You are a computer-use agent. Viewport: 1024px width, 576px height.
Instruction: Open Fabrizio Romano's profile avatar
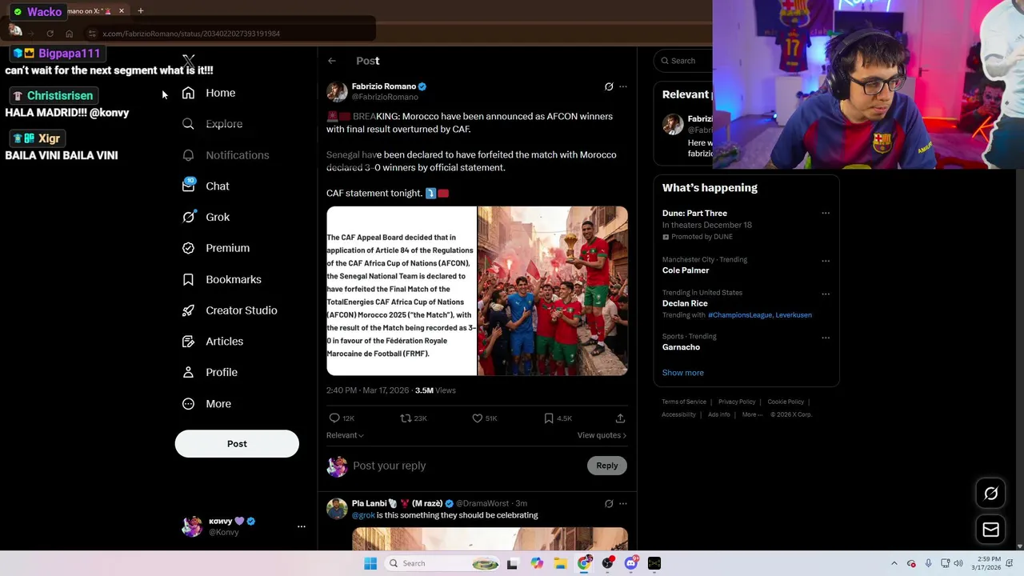[337, 91]
